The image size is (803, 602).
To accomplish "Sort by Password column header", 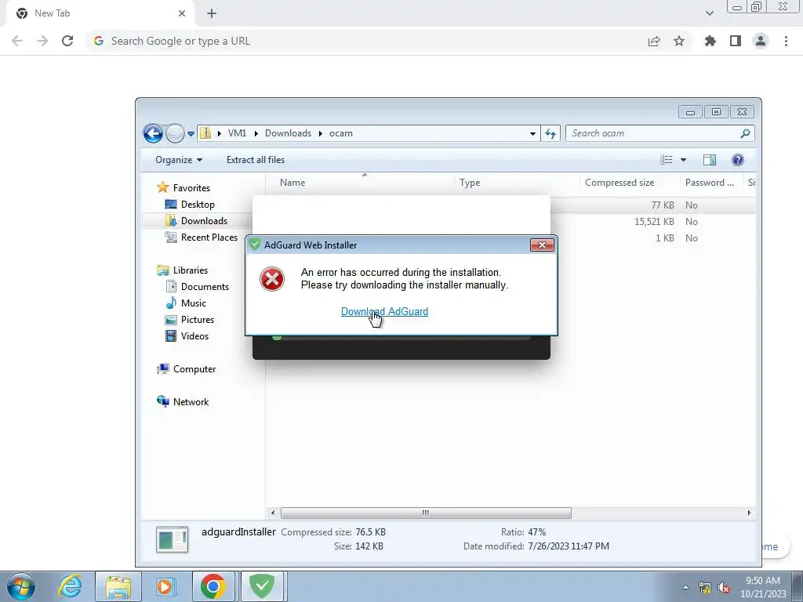I will click(712, 182).
